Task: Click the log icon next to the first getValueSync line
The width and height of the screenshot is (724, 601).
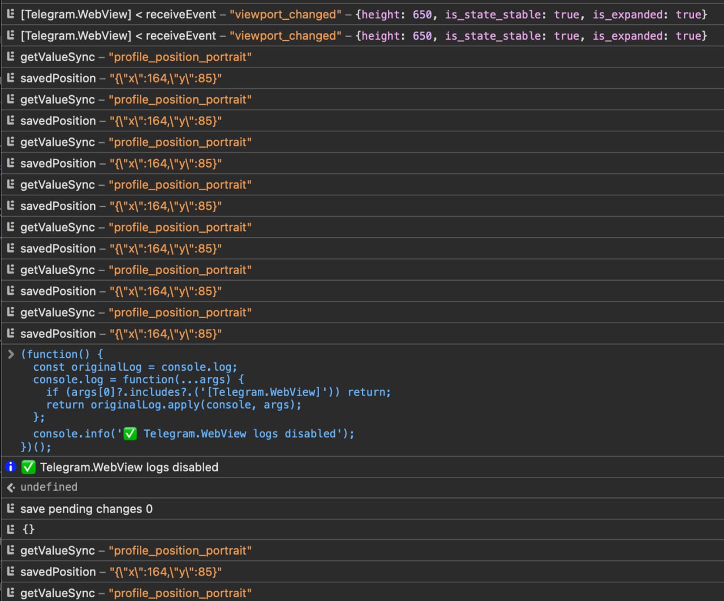Action: click(x=10, y=57)
